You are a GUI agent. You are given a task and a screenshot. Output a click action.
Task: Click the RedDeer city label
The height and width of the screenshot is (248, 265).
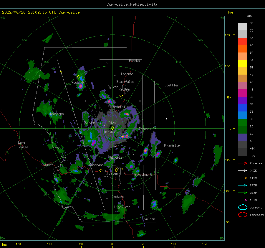[x=125, y=89]
